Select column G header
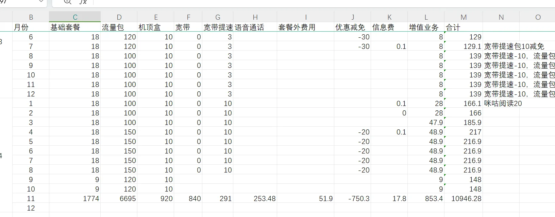The image size is (555, 217). 218,17
